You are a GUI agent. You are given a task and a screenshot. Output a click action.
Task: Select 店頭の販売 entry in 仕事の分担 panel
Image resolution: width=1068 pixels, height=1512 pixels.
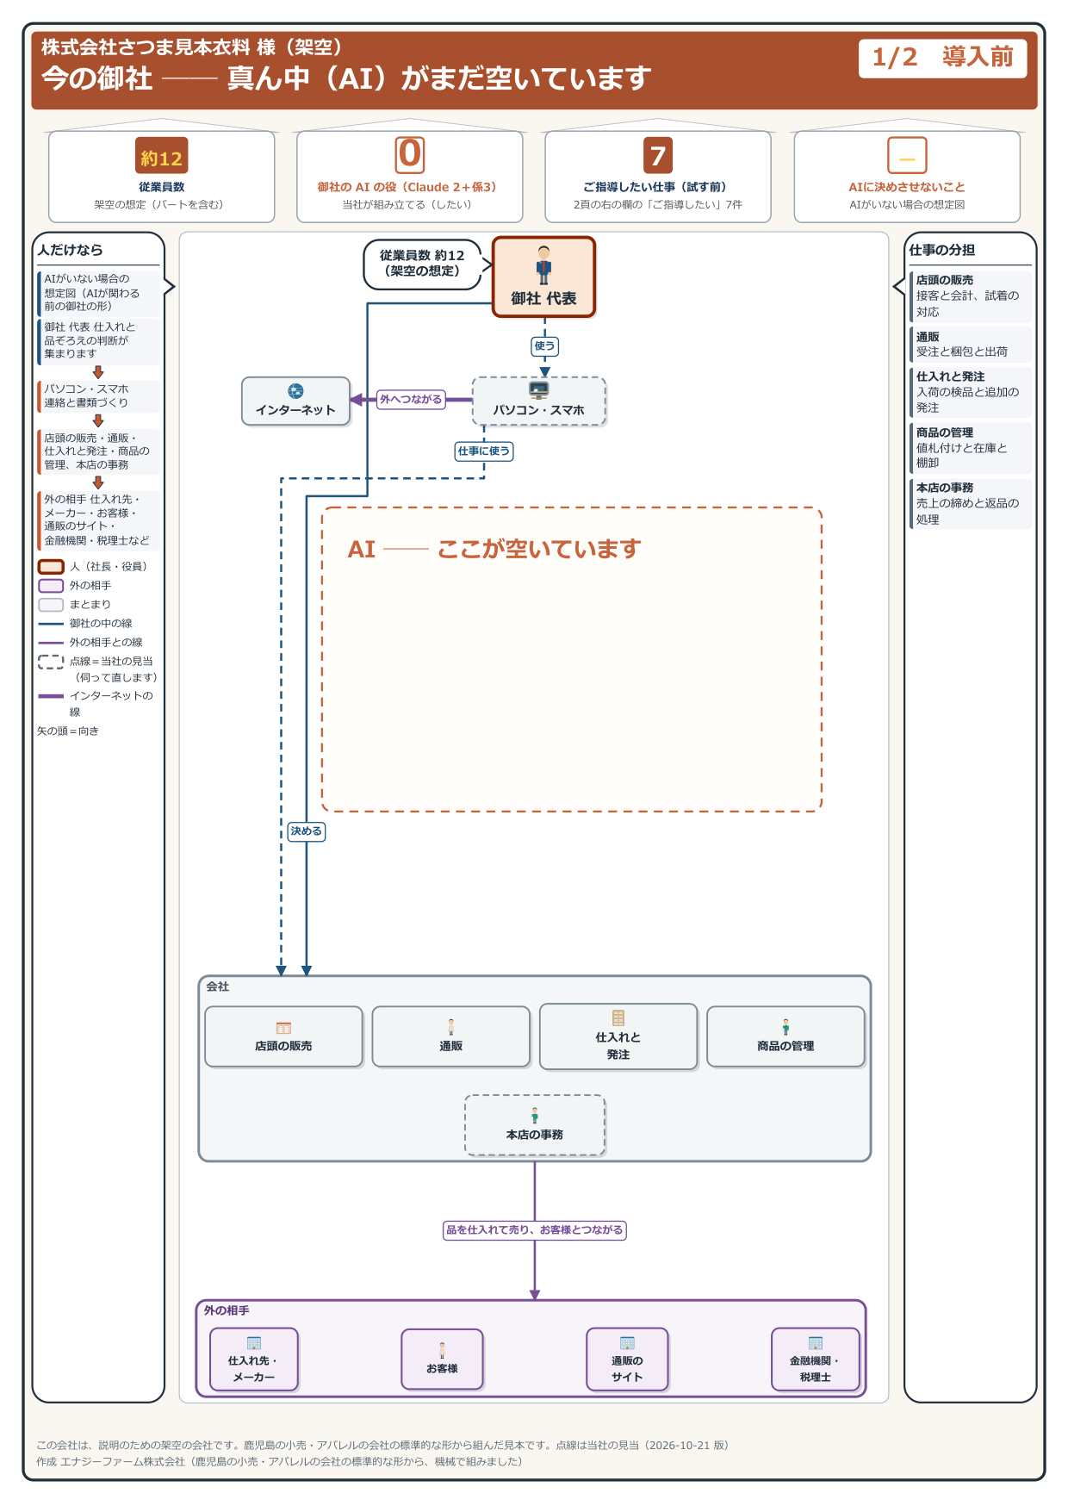pyautogui.click(x=971, y=296)
